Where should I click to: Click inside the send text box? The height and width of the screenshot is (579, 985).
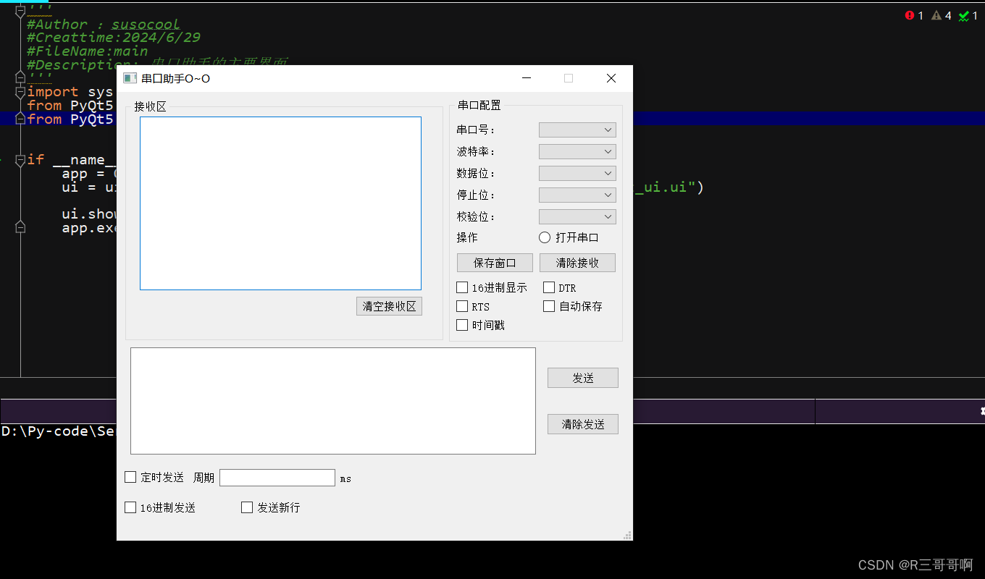(x=333, y=401)
